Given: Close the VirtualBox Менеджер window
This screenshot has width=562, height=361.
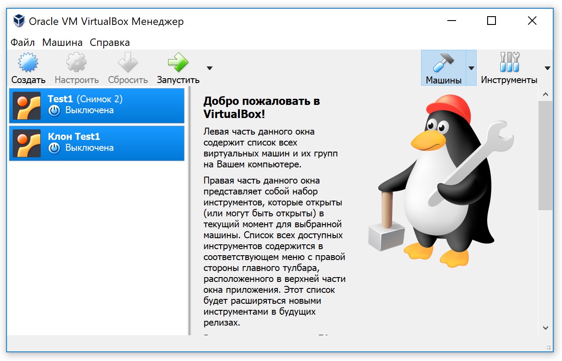Looking at the screenshot, I should point(532,21).
